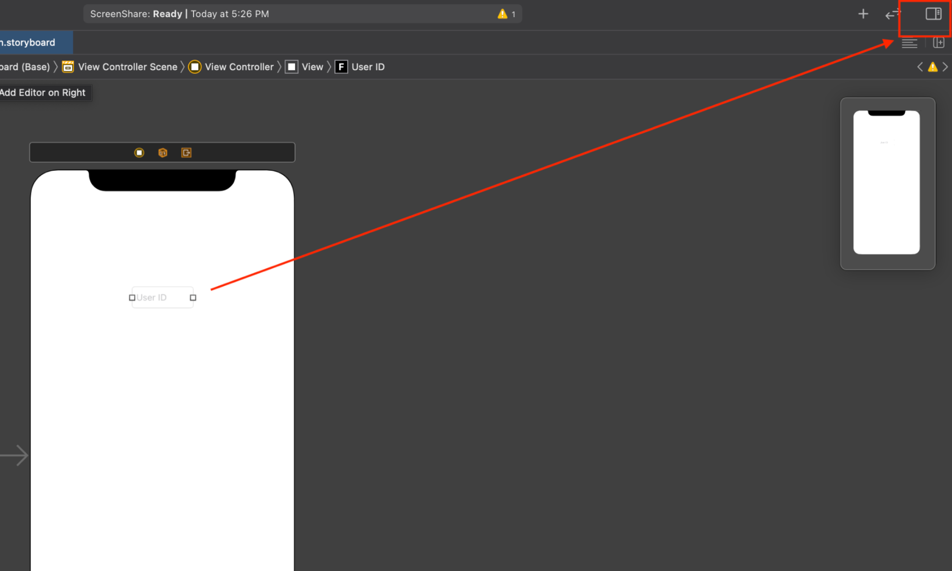Open the View Controller breadcrumb
The height and width of the screenshot is (571, 952).
coord(239,67)
